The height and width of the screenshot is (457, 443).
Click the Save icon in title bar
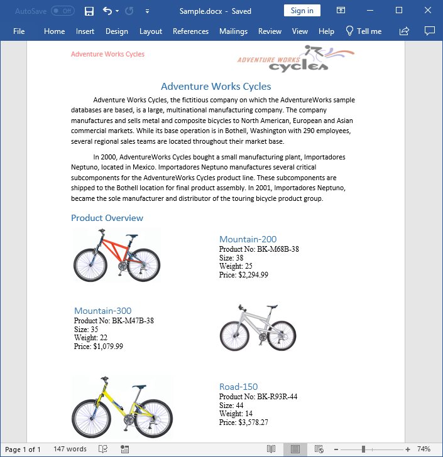89,11
